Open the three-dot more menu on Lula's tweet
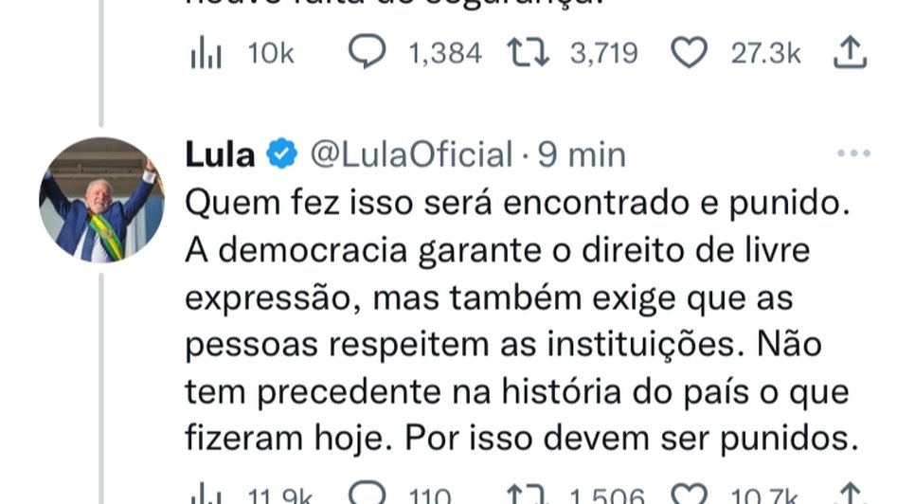The width and height of the screenshot is (915, 504). (852, 154)
